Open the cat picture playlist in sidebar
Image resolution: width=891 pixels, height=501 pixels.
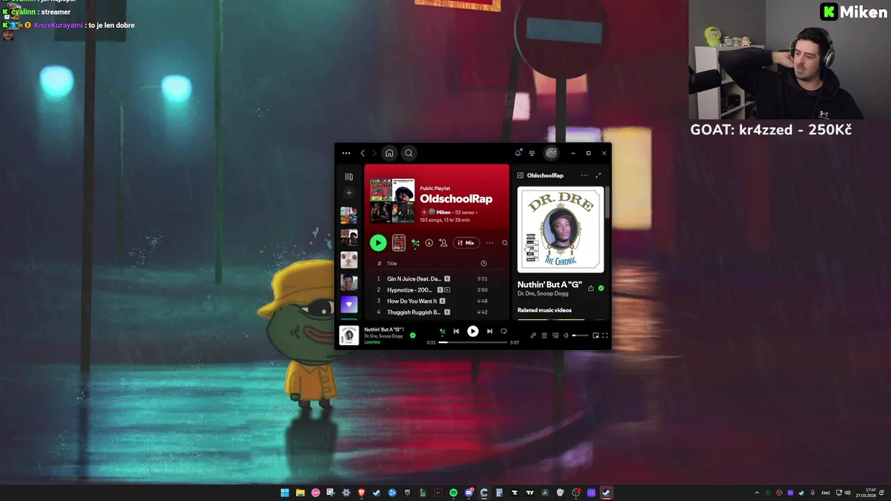click(x=349, y=260)
